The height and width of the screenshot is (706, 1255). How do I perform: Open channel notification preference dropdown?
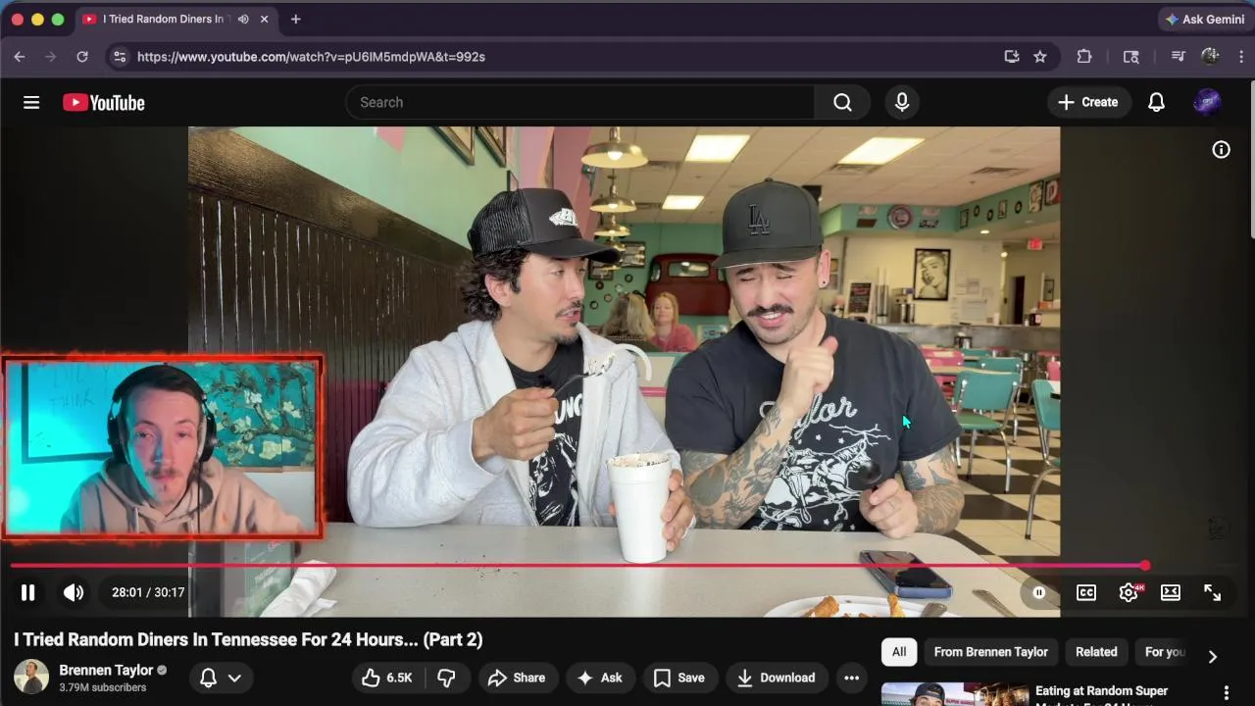pyautogui.click(x=221, y=678)
